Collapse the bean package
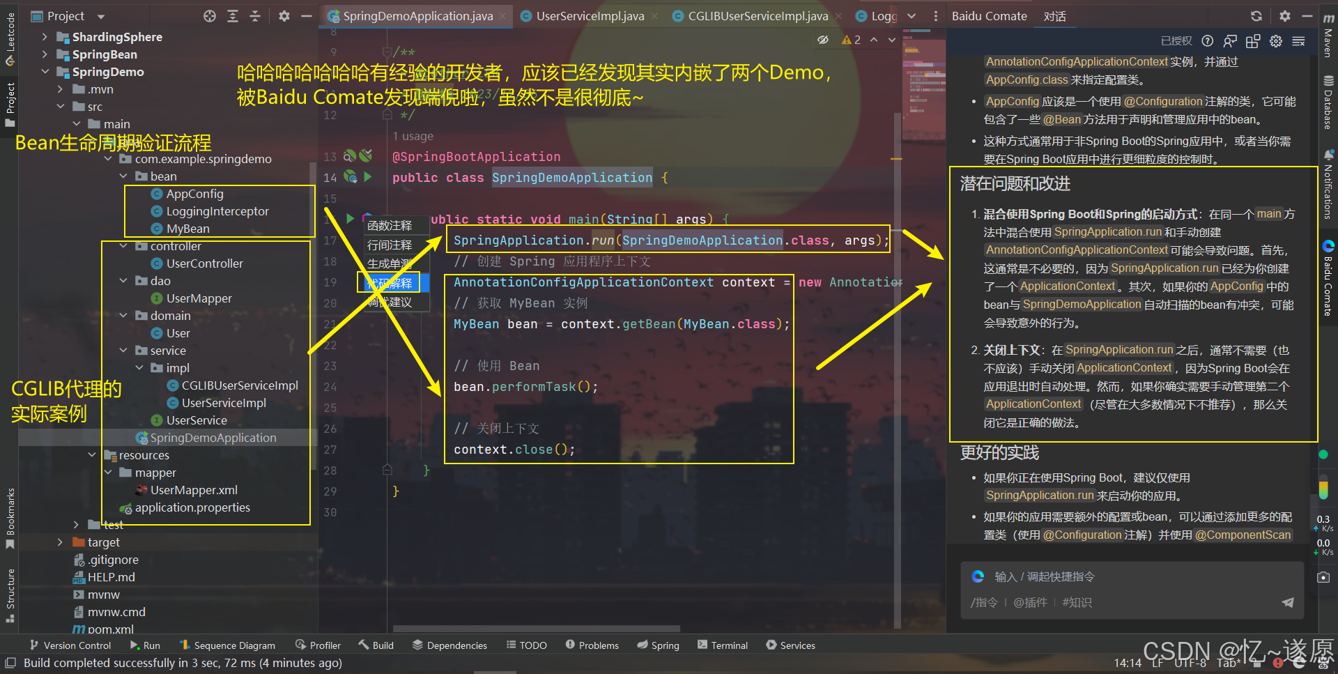Image resolution: width=1338 pixels, height=674 pixels. pos(123,176)
